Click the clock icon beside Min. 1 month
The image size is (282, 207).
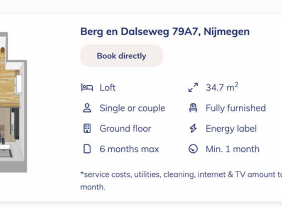coord(193,149)
